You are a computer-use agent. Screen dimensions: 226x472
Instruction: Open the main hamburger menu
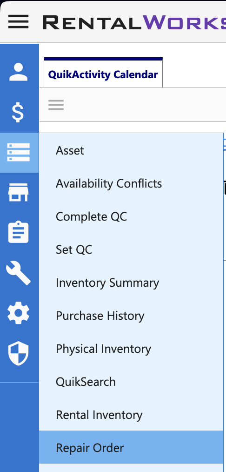click(18, 22)
